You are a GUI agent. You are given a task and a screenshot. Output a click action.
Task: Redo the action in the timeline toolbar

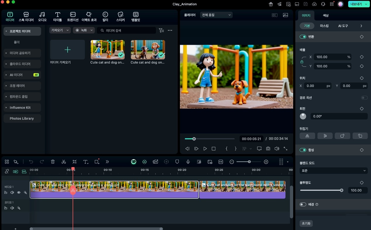pyautogui.click(x=42, y=162)
